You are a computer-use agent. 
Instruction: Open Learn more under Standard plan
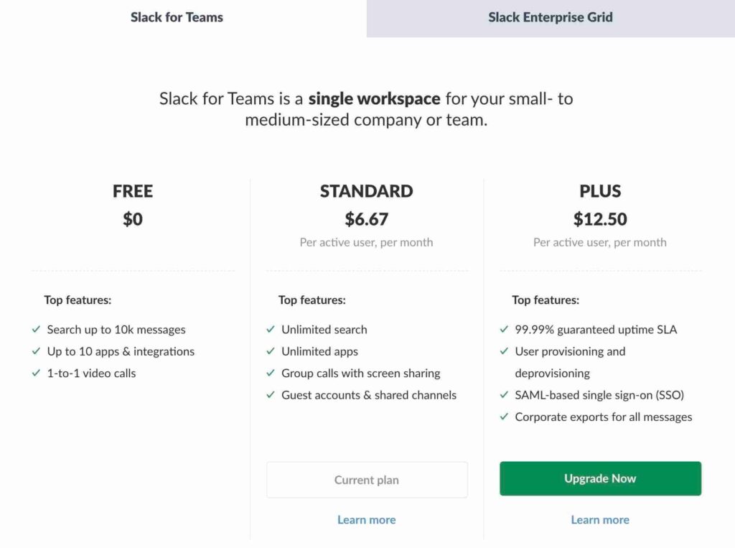click(367, 519)
